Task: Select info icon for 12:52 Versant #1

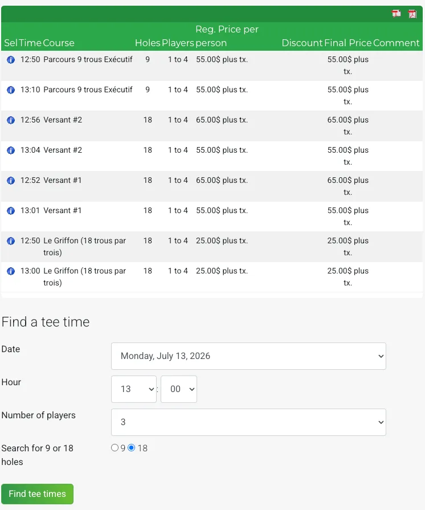Action: click(x=11, y=181)
